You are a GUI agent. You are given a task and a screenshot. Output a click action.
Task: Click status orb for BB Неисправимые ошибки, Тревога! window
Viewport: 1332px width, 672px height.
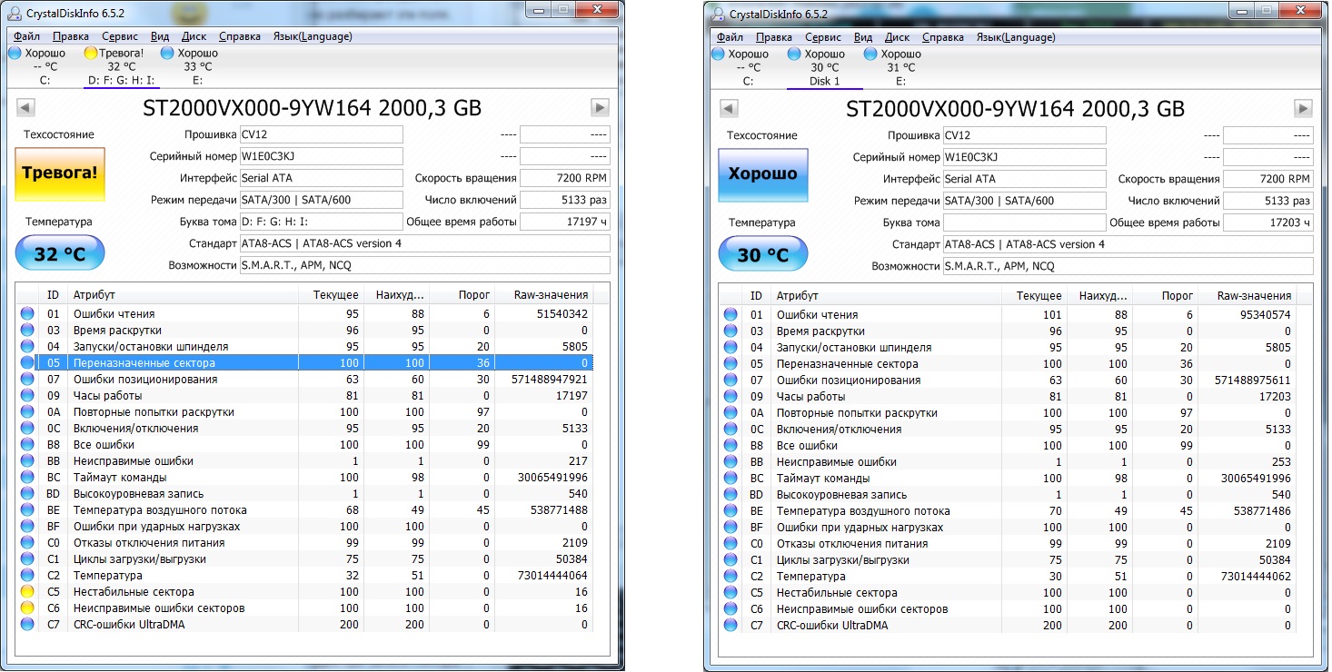(x=27, y=460)
